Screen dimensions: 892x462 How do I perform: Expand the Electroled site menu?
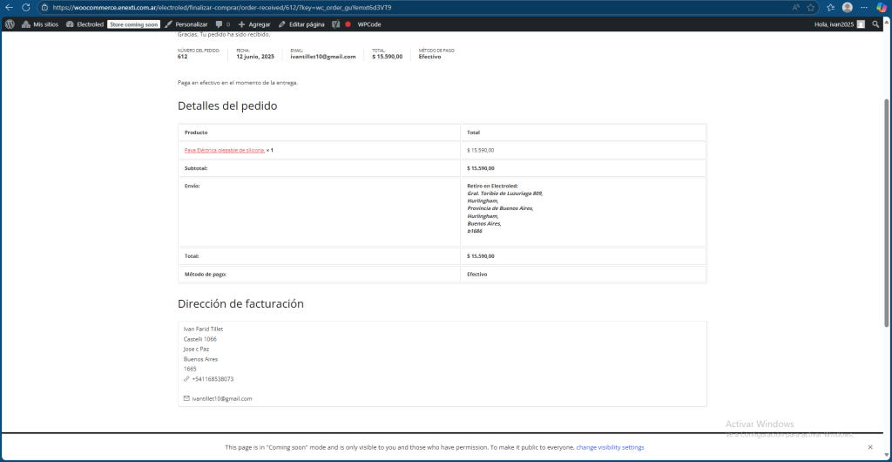tap(84, 24)
